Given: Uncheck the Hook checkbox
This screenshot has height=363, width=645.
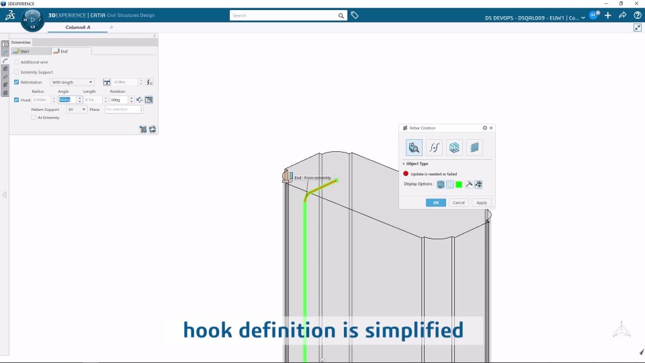Looking at the screenshot, I should click(x=16, y=100).
